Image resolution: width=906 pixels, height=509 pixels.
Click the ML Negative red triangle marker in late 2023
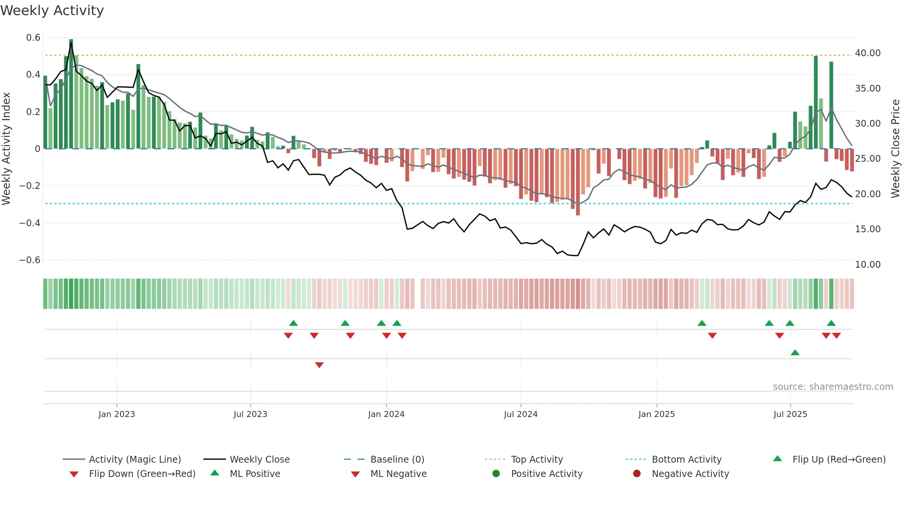click(x=319, y=365)
